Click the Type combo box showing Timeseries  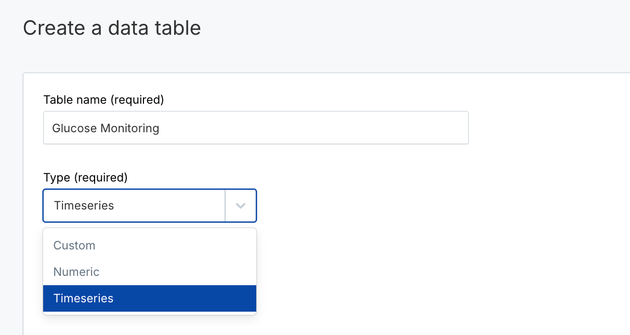[134, 206]
